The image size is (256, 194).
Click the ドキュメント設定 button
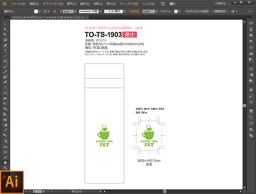tap(197, 12)
